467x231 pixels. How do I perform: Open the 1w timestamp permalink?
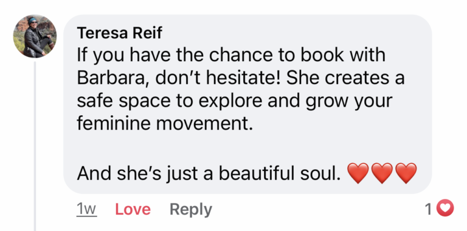(87, 209)
